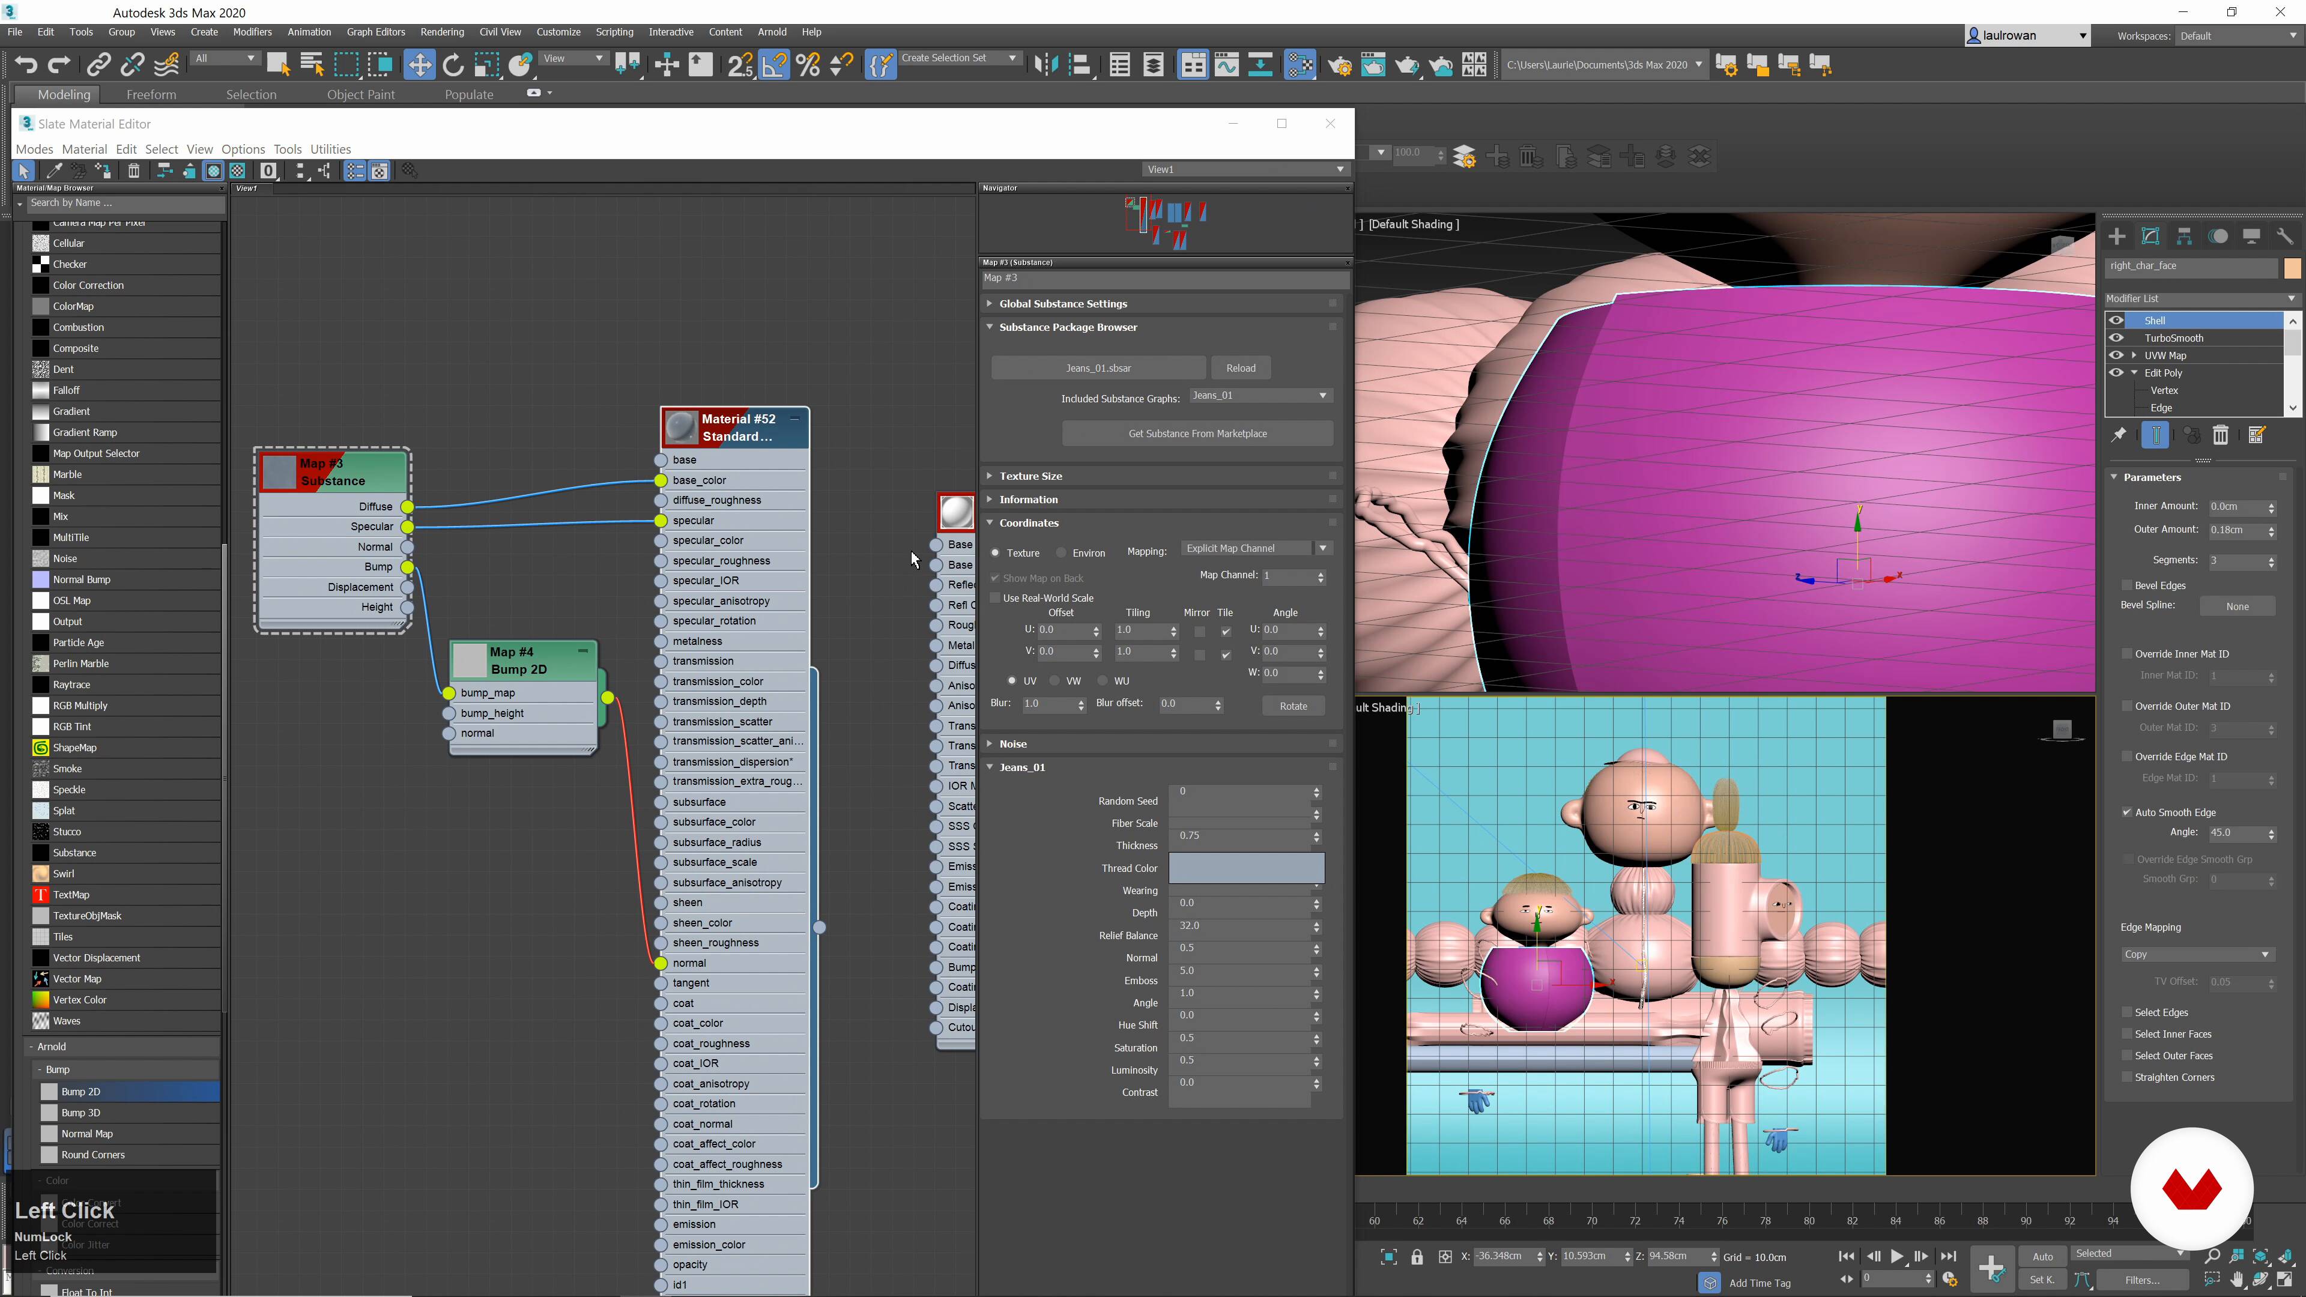Click the Mirror tool icon
The width and height of the screenshot is (2306, 1297).
[x=1046, y=64]
